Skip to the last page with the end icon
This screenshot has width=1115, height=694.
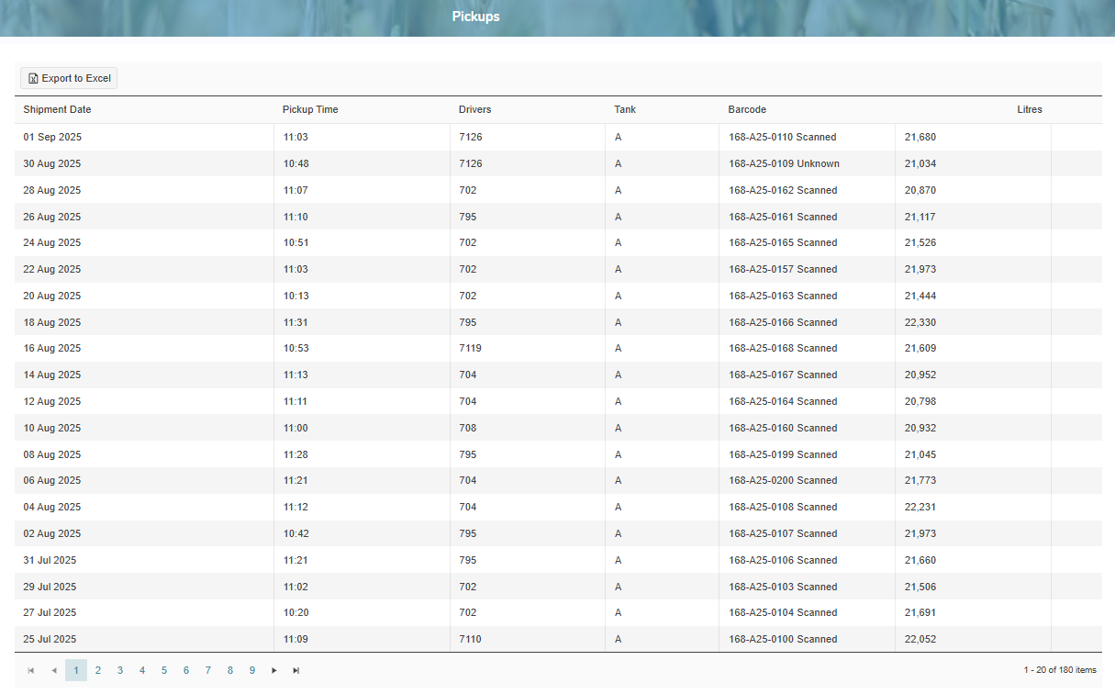point(295,670)
